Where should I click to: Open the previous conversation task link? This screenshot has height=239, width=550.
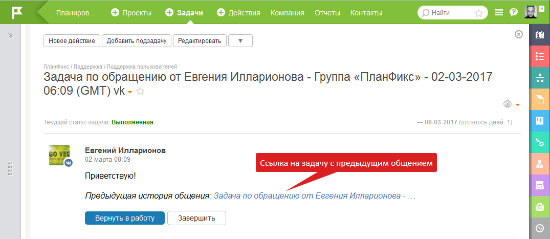pos(314,196)
